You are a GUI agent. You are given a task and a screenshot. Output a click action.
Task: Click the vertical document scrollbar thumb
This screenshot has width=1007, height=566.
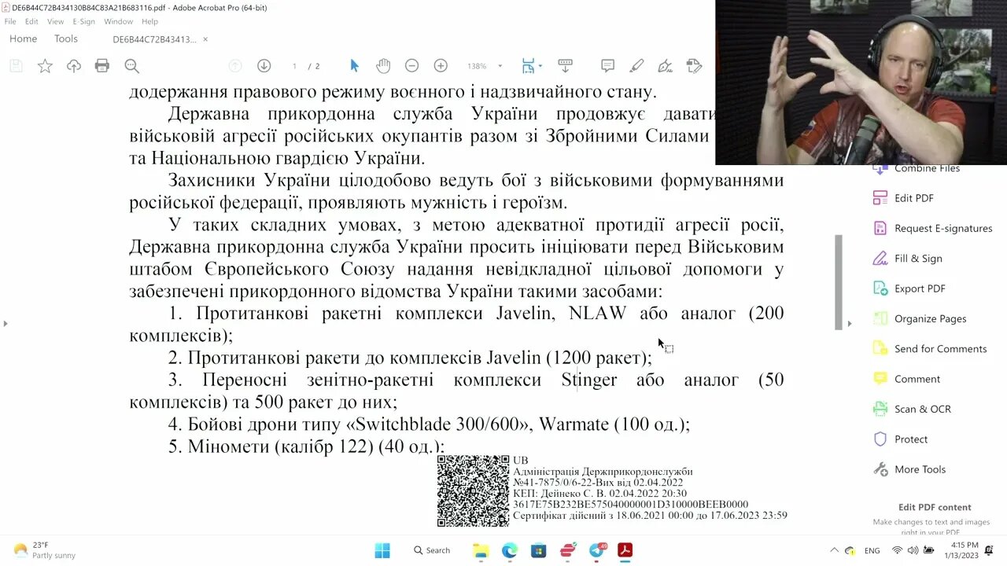[839, 282]
